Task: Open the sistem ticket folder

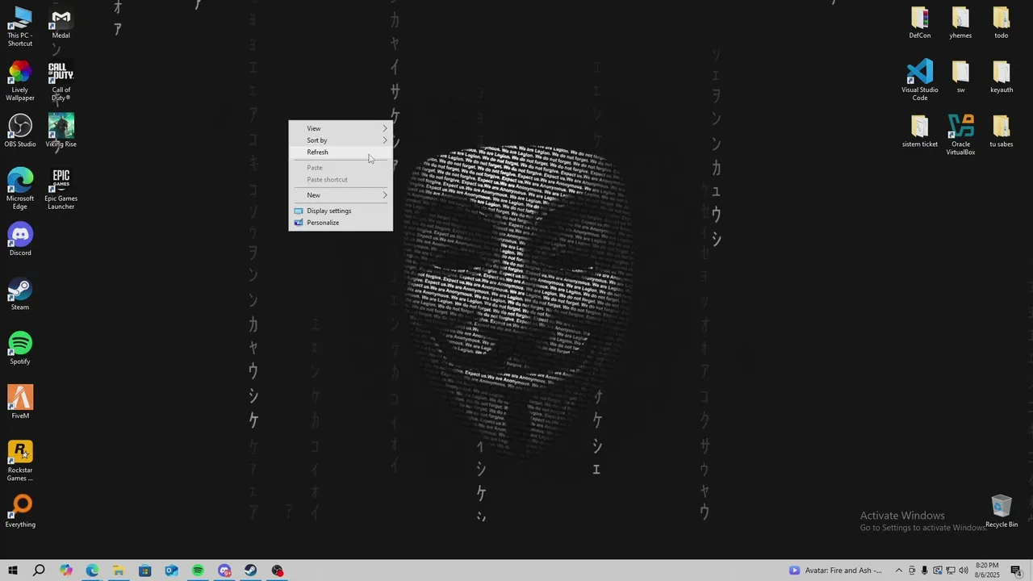Action: pos(920,131)
